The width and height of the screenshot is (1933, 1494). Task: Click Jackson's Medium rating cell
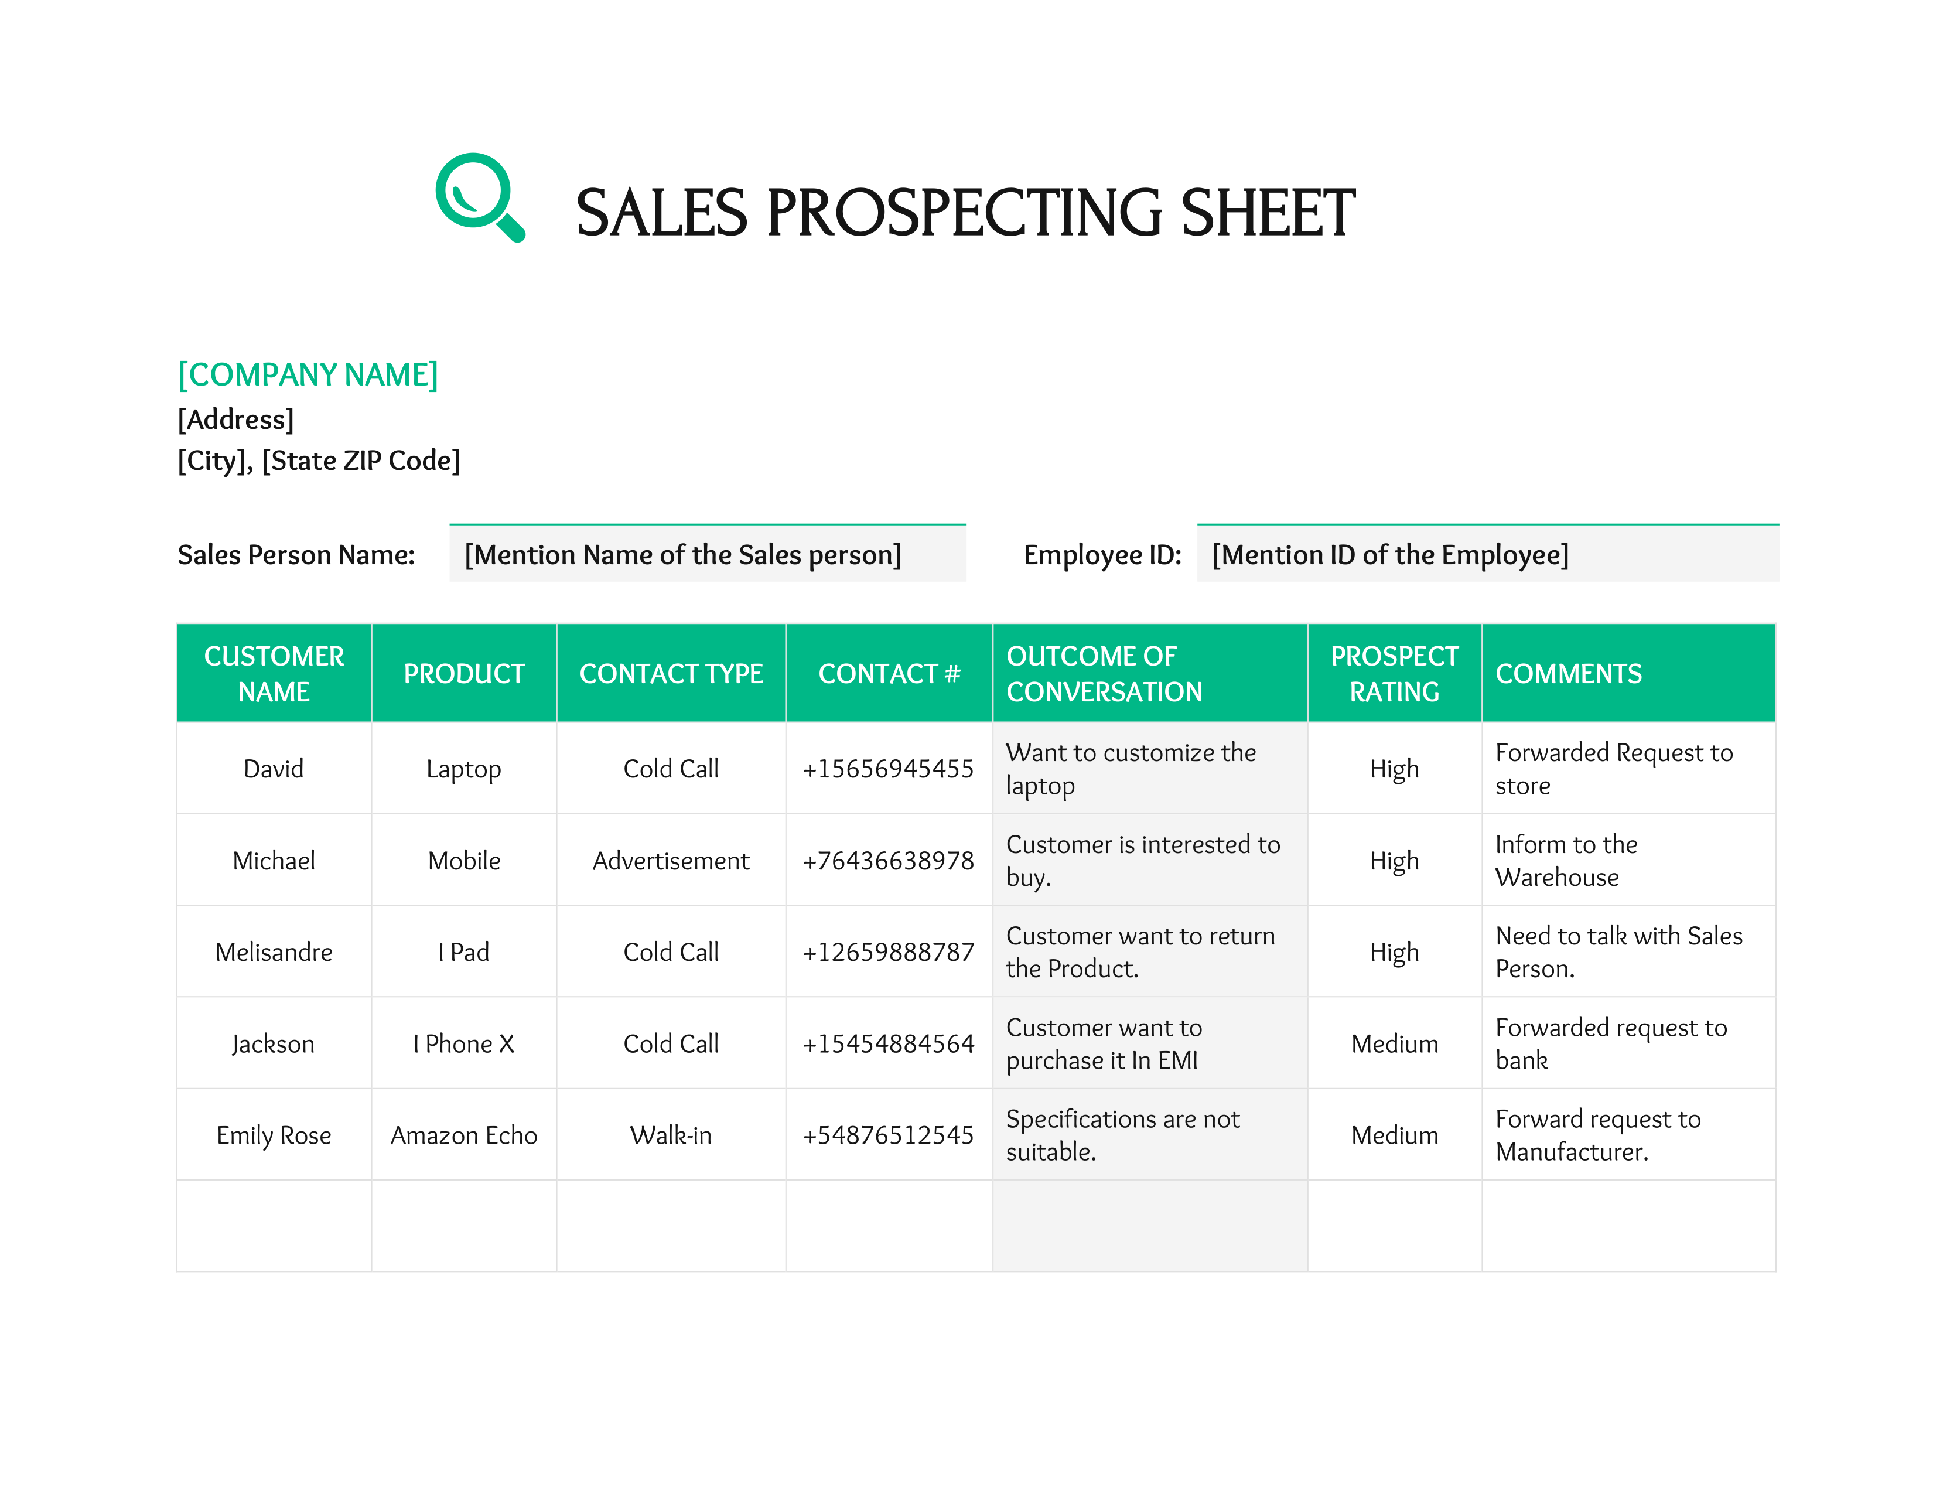tap(1394, 1043)
